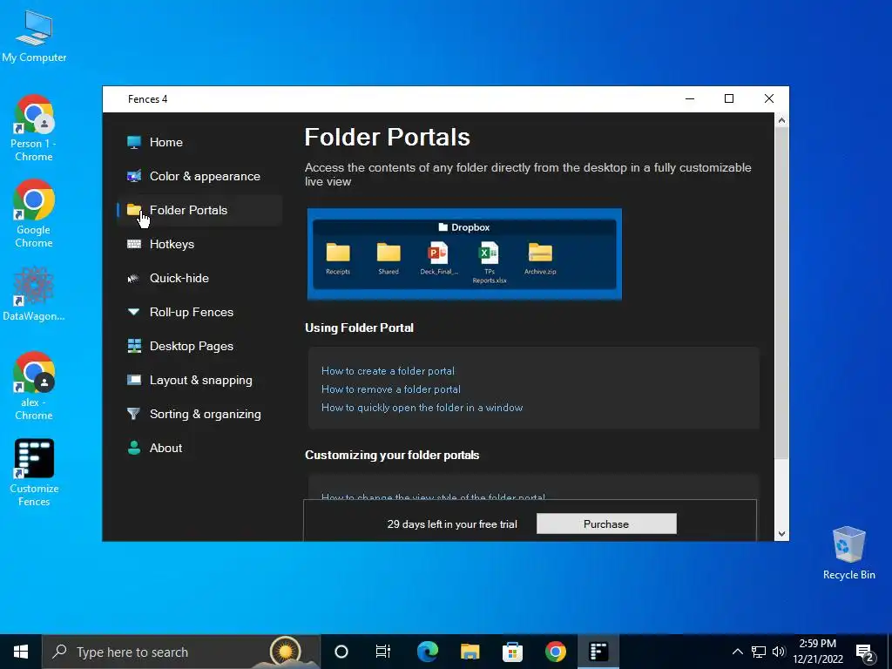Viewport: 892px width, 669px height.
Task: Show hidden system tray icons
Action: (737, 652)
